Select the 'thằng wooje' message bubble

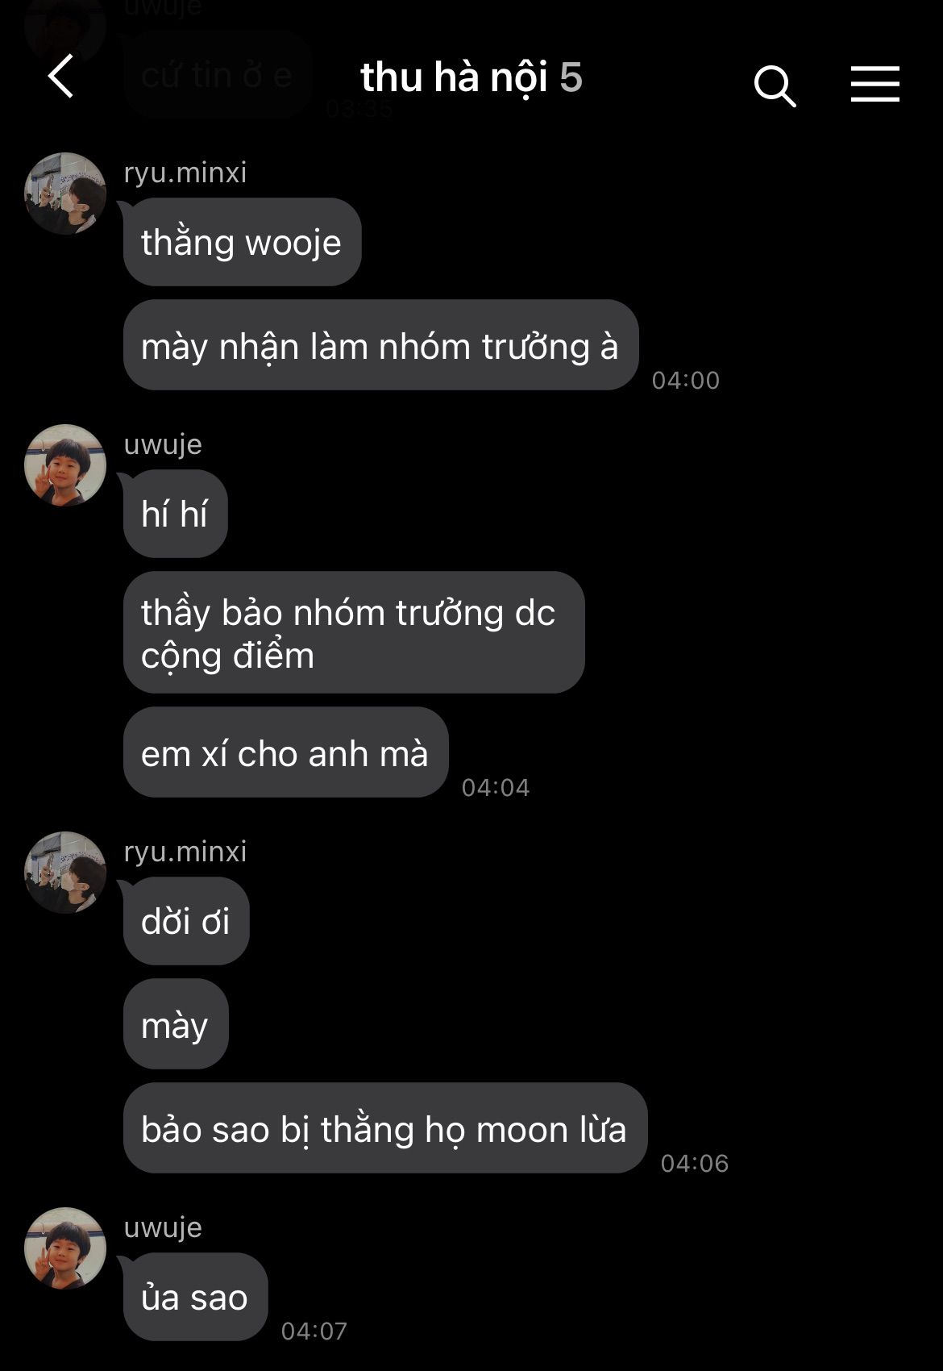click(242, 242)
